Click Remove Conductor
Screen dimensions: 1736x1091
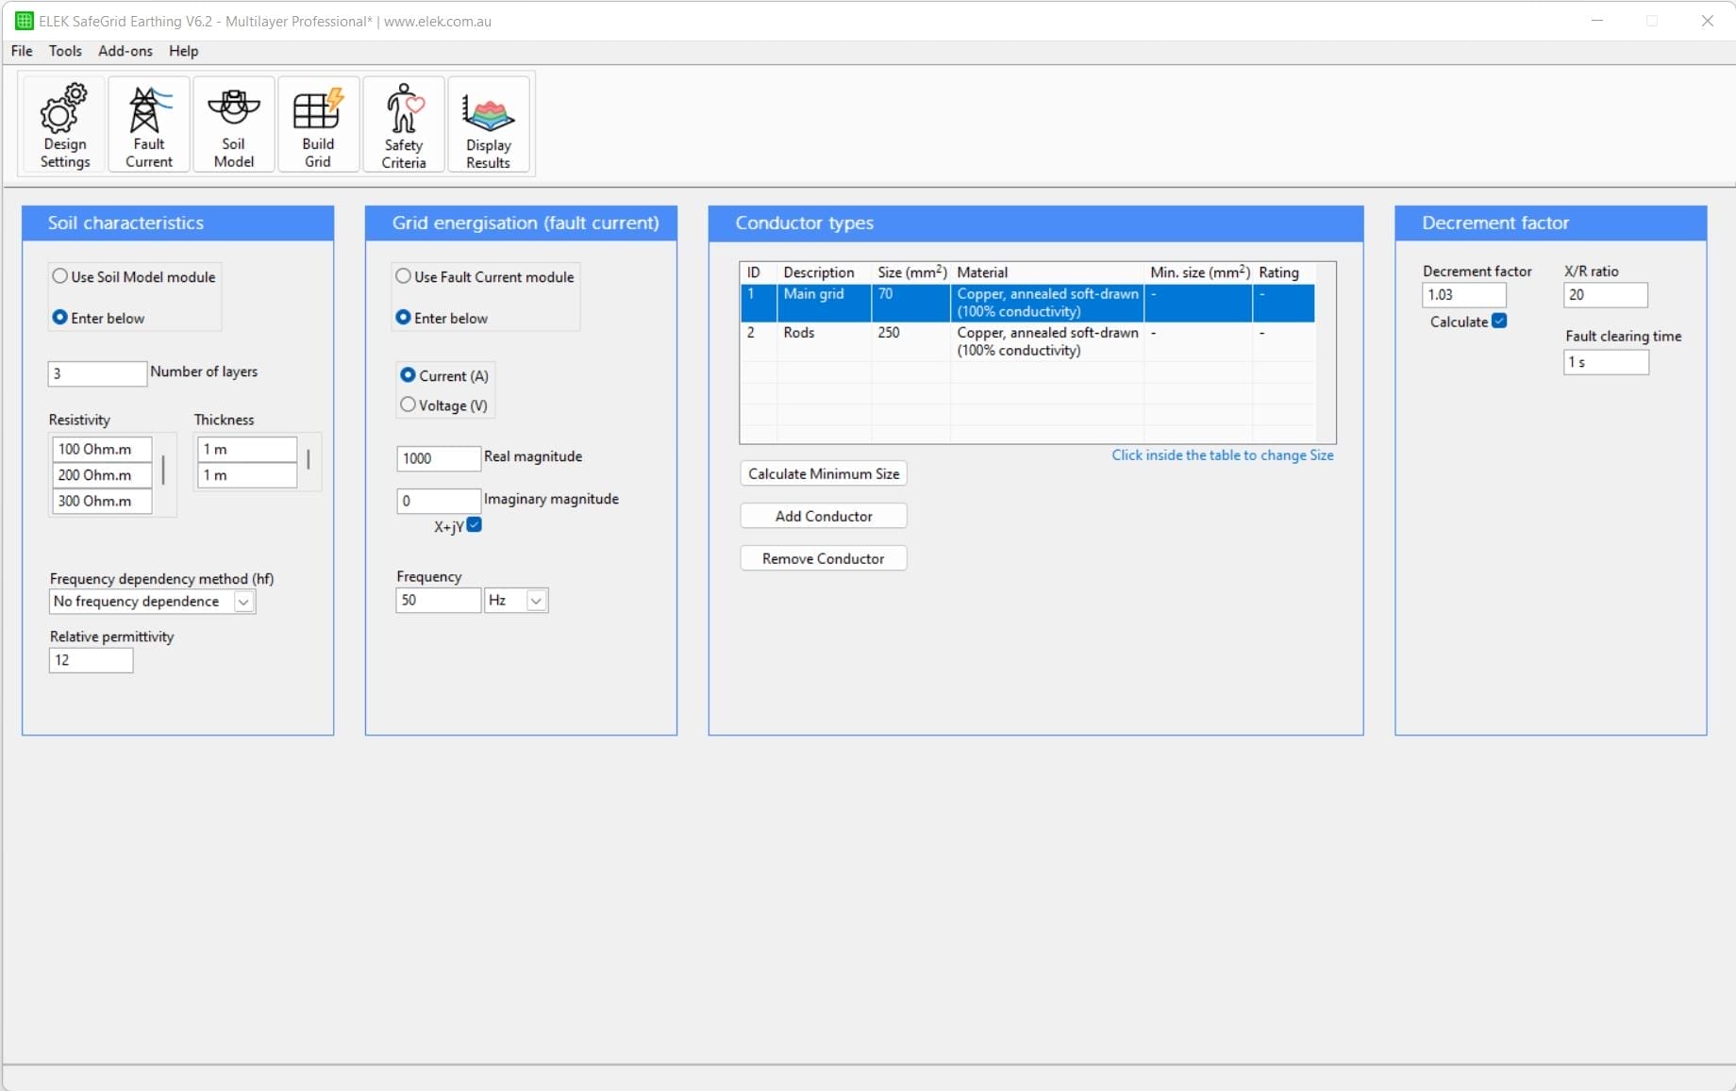click(x=822, y=557)
